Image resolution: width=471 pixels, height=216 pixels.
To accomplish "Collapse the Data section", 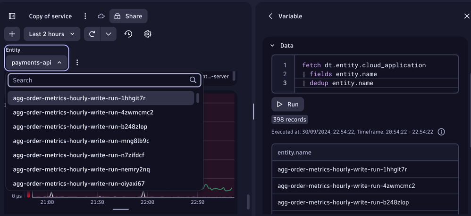I will 272,46.
